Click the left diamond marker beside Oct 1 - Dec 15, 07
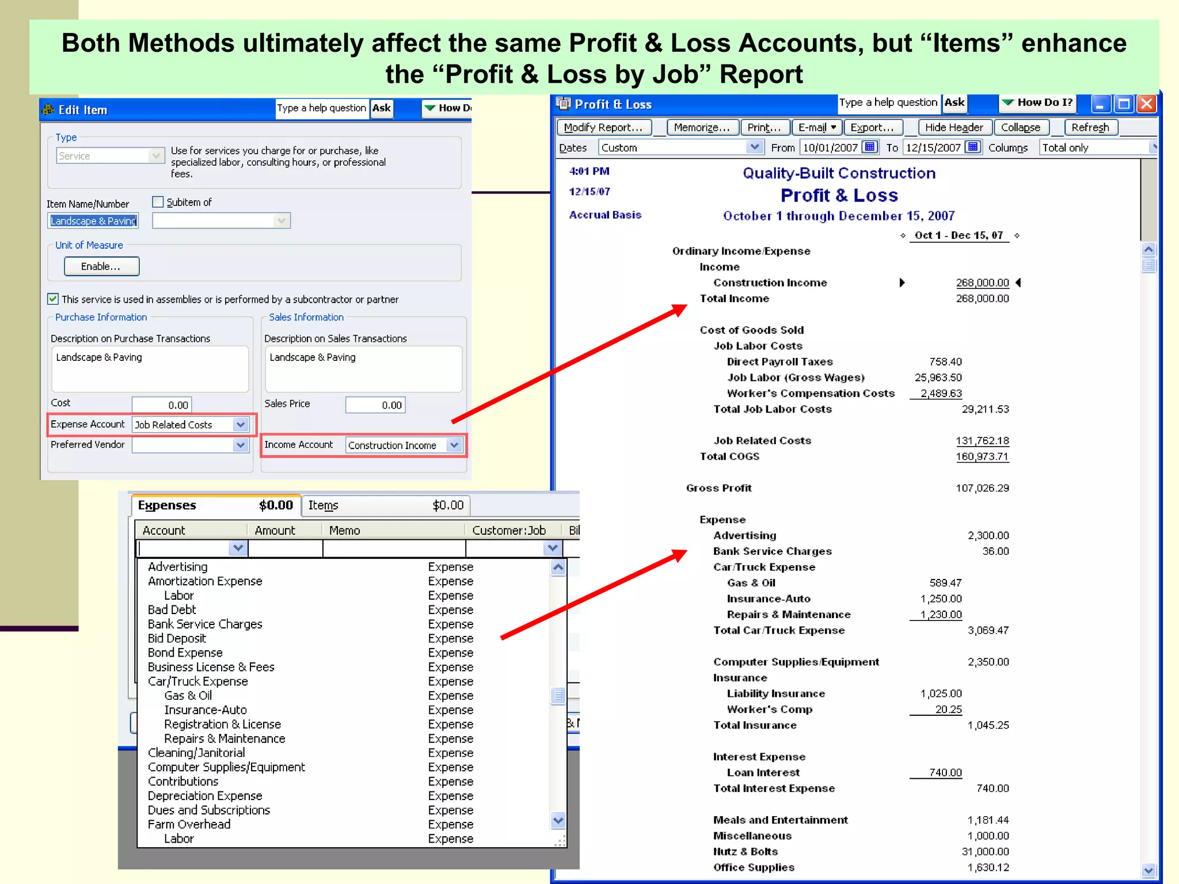Viewport: 1179px width, 884px height. pos(903,235)
